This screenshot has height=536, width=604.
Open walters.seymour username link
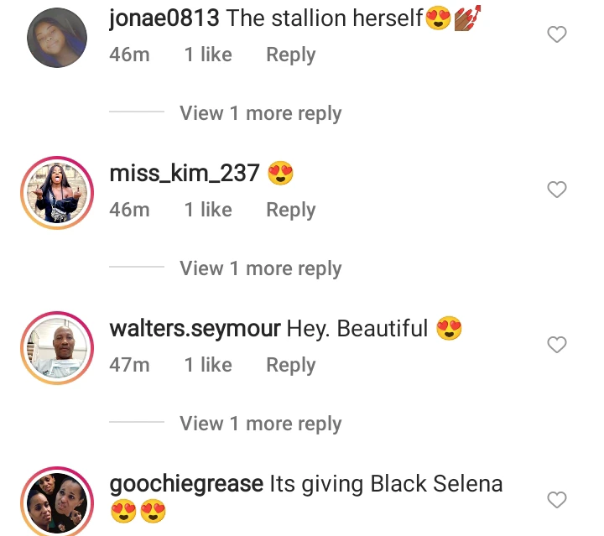click(x=195, y=329)
